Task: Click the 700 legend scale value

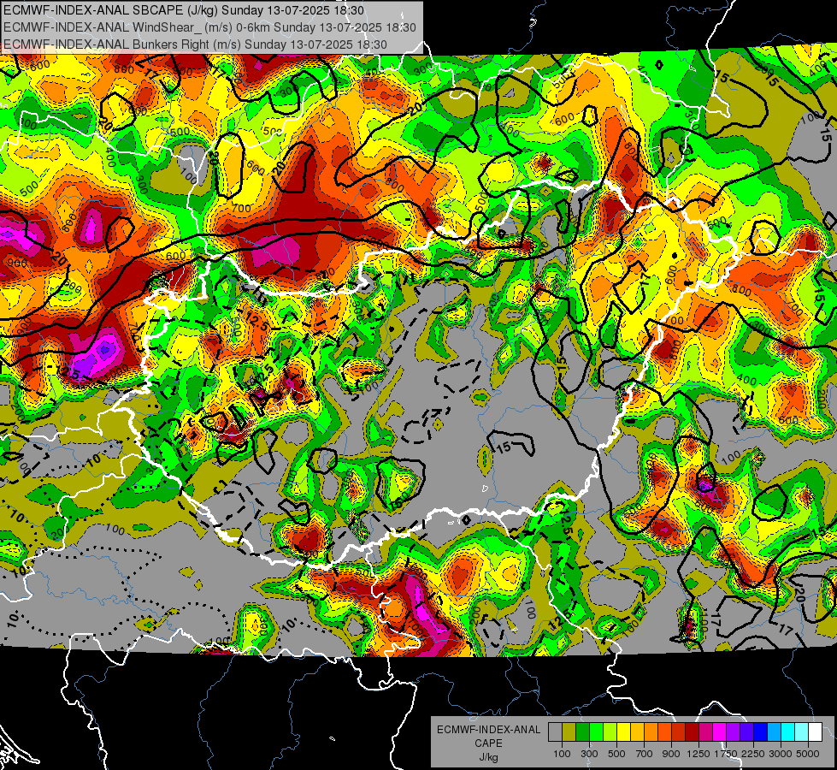Action: pyautogui.click(x=645, y=754)
